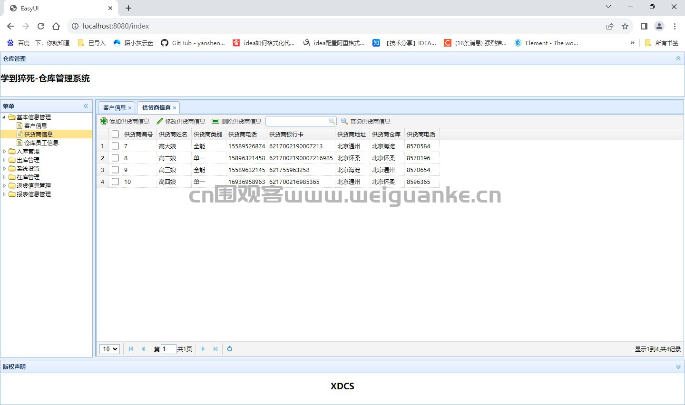Go to next page in pager
Screen dimensions: 685x405
(203, 349)
